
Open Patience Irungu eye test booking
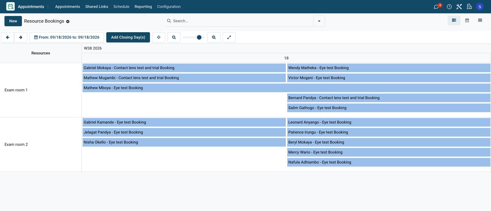pyautogui.click(x=389, y=132)
